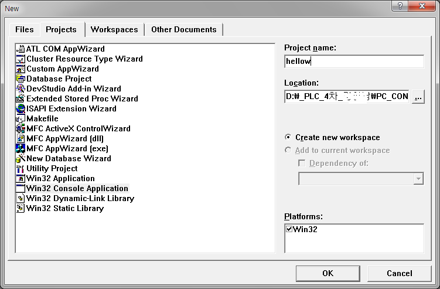Switch to the Files tab
440x289 pixels.
click(25, 29)
